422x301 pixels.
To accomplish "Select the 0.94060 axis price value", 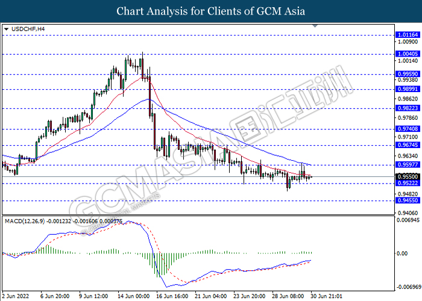I will click(408, 213).
